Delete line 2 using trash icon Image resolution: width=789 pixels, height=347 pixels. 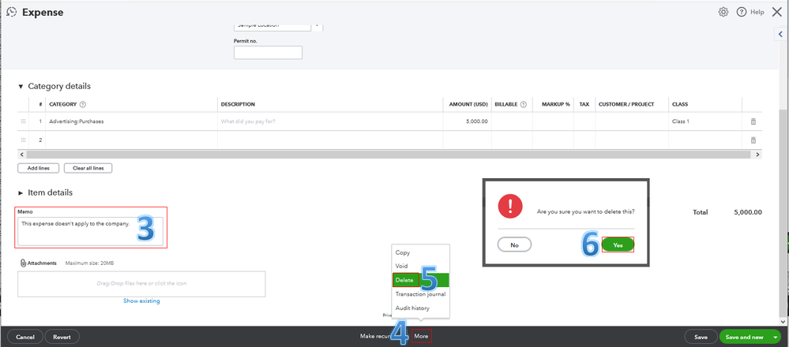(x=753, y=140)
